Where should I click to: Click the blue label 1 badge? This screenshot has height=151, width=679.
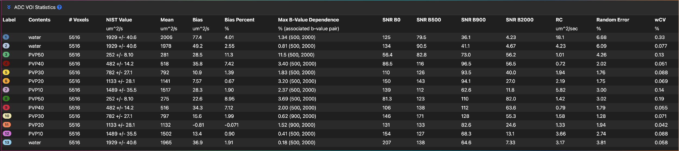point(6,37)
